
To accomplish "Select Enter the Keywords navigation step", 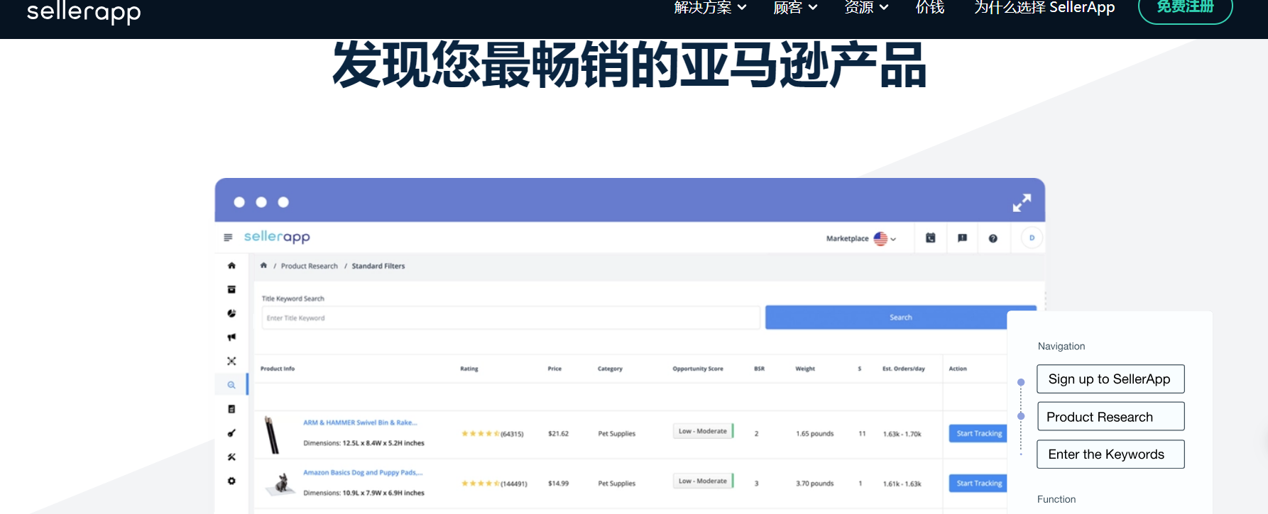I will tap(1110, 454).
